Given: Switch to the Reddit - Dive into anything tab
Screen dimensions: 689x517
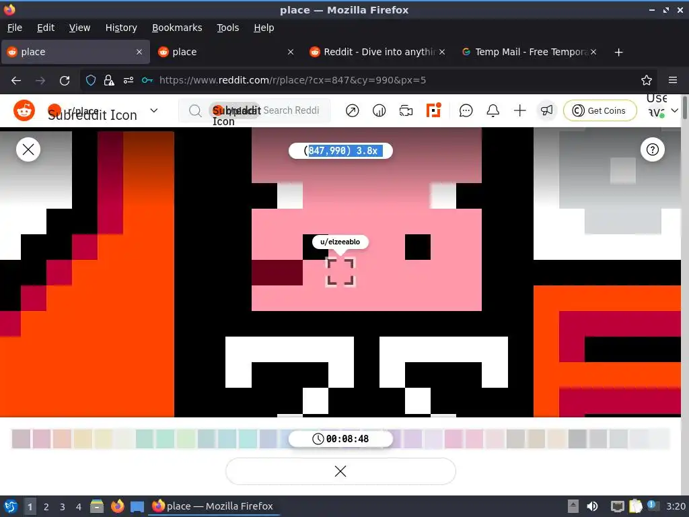Looking at the screenshot, I should pyautogui.click(x=377, y=52).
